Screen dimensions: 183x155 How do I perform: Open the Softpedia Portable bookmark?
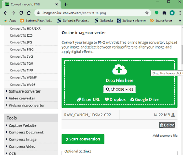point(73,21)
